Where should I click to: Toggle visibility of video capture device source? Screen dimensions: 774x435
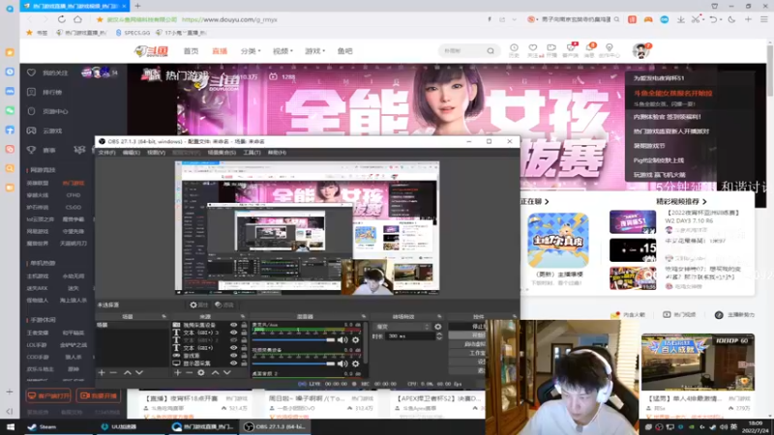coord(233,325)
